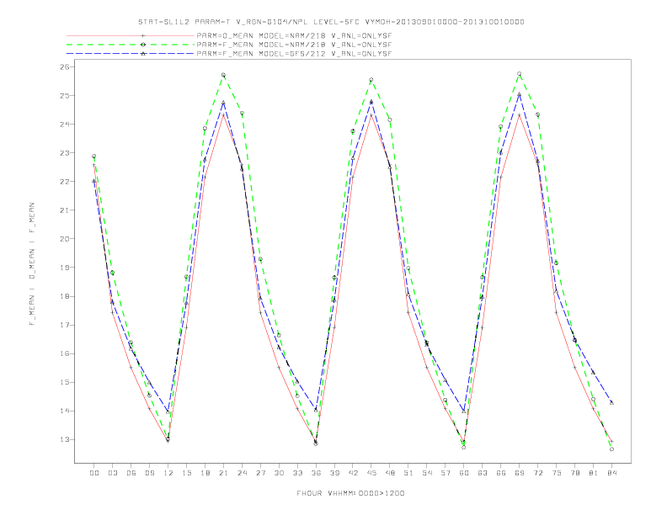Screen dimensions: 667x515
Task: Click x-axis forecast hour label 48
Action: (x=390, y=473)
